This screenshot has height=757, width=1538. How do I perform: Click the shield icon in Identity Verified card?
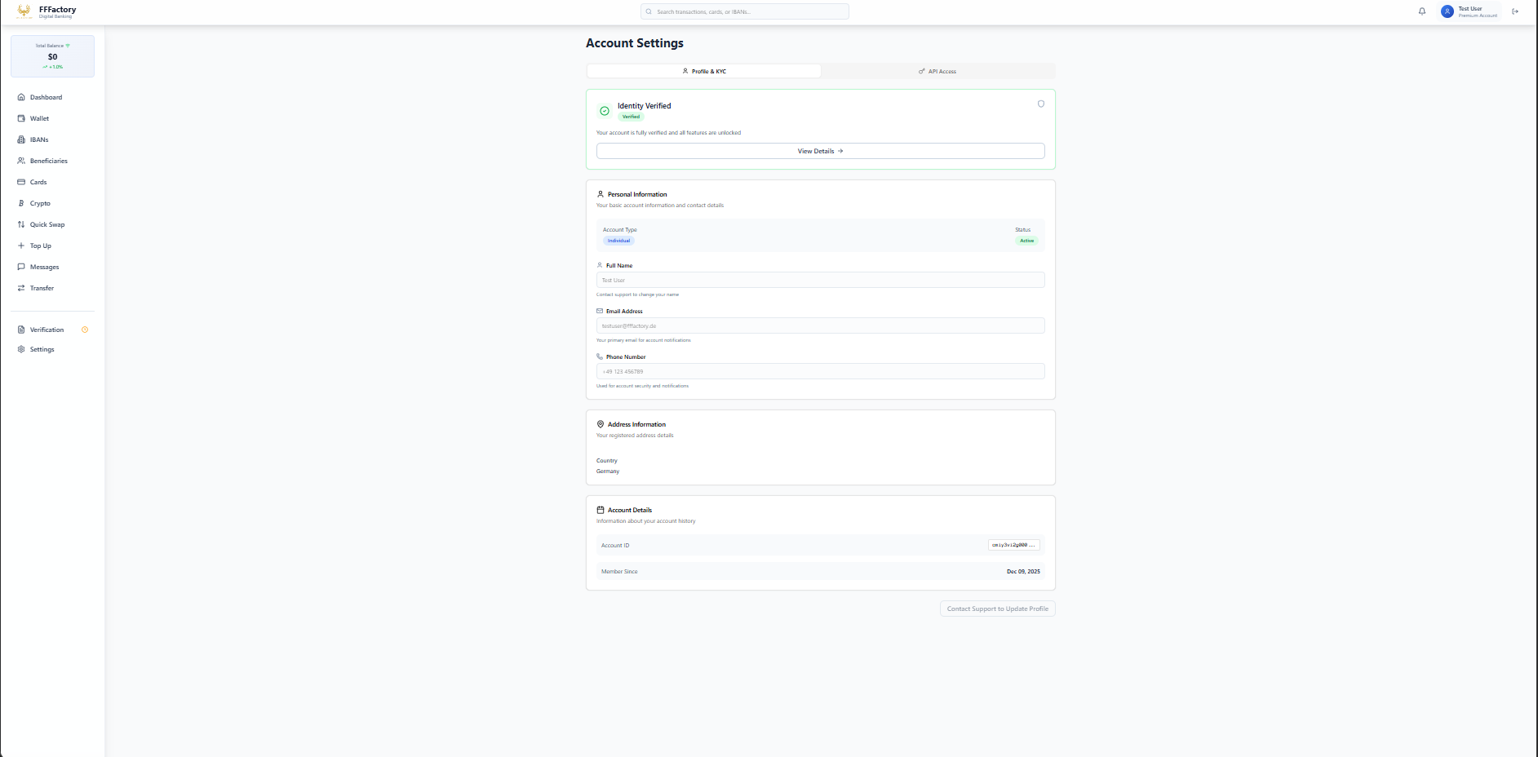click(1040, 104)
